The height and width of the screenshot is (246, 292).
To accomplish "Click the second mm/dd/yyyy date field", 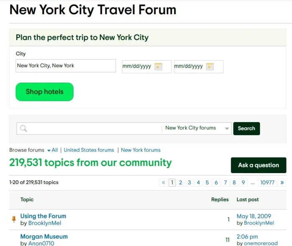I will pyautogui.click(x=199, y=67).
